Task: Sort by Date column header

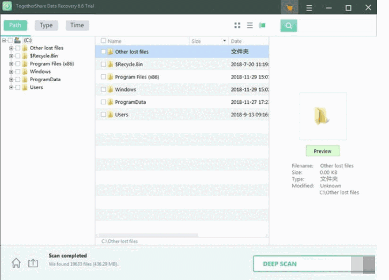Action: point(236,41)
